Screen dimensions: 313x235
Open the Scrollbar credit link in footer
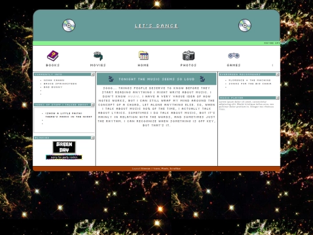(175, 169)
